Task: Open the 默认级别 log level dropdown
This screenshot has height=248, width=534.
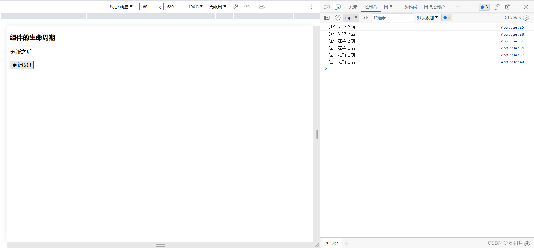Action: (x=427, y=18)
